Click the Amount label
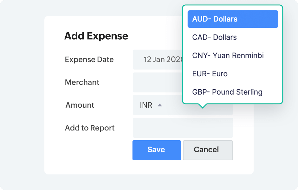Image resolution: width=298 pixels, height=190 pixels. point(80,105)
